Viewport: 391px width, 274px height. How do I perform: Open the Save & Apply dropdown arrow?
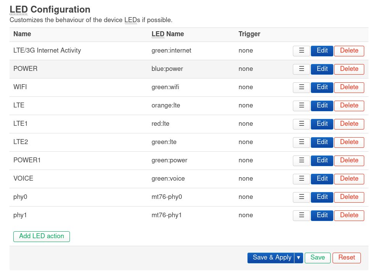coord(299,258)
